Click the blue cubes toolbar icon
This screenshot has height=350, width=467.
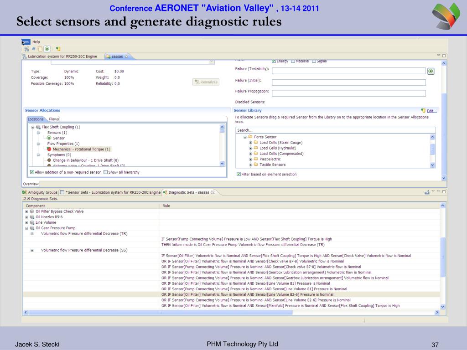(33, 48)
